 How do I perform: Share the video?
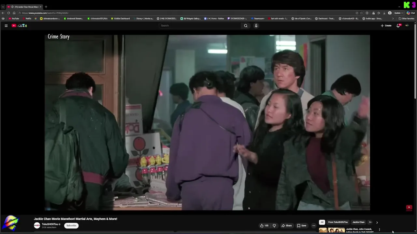(x=287, y=226)
